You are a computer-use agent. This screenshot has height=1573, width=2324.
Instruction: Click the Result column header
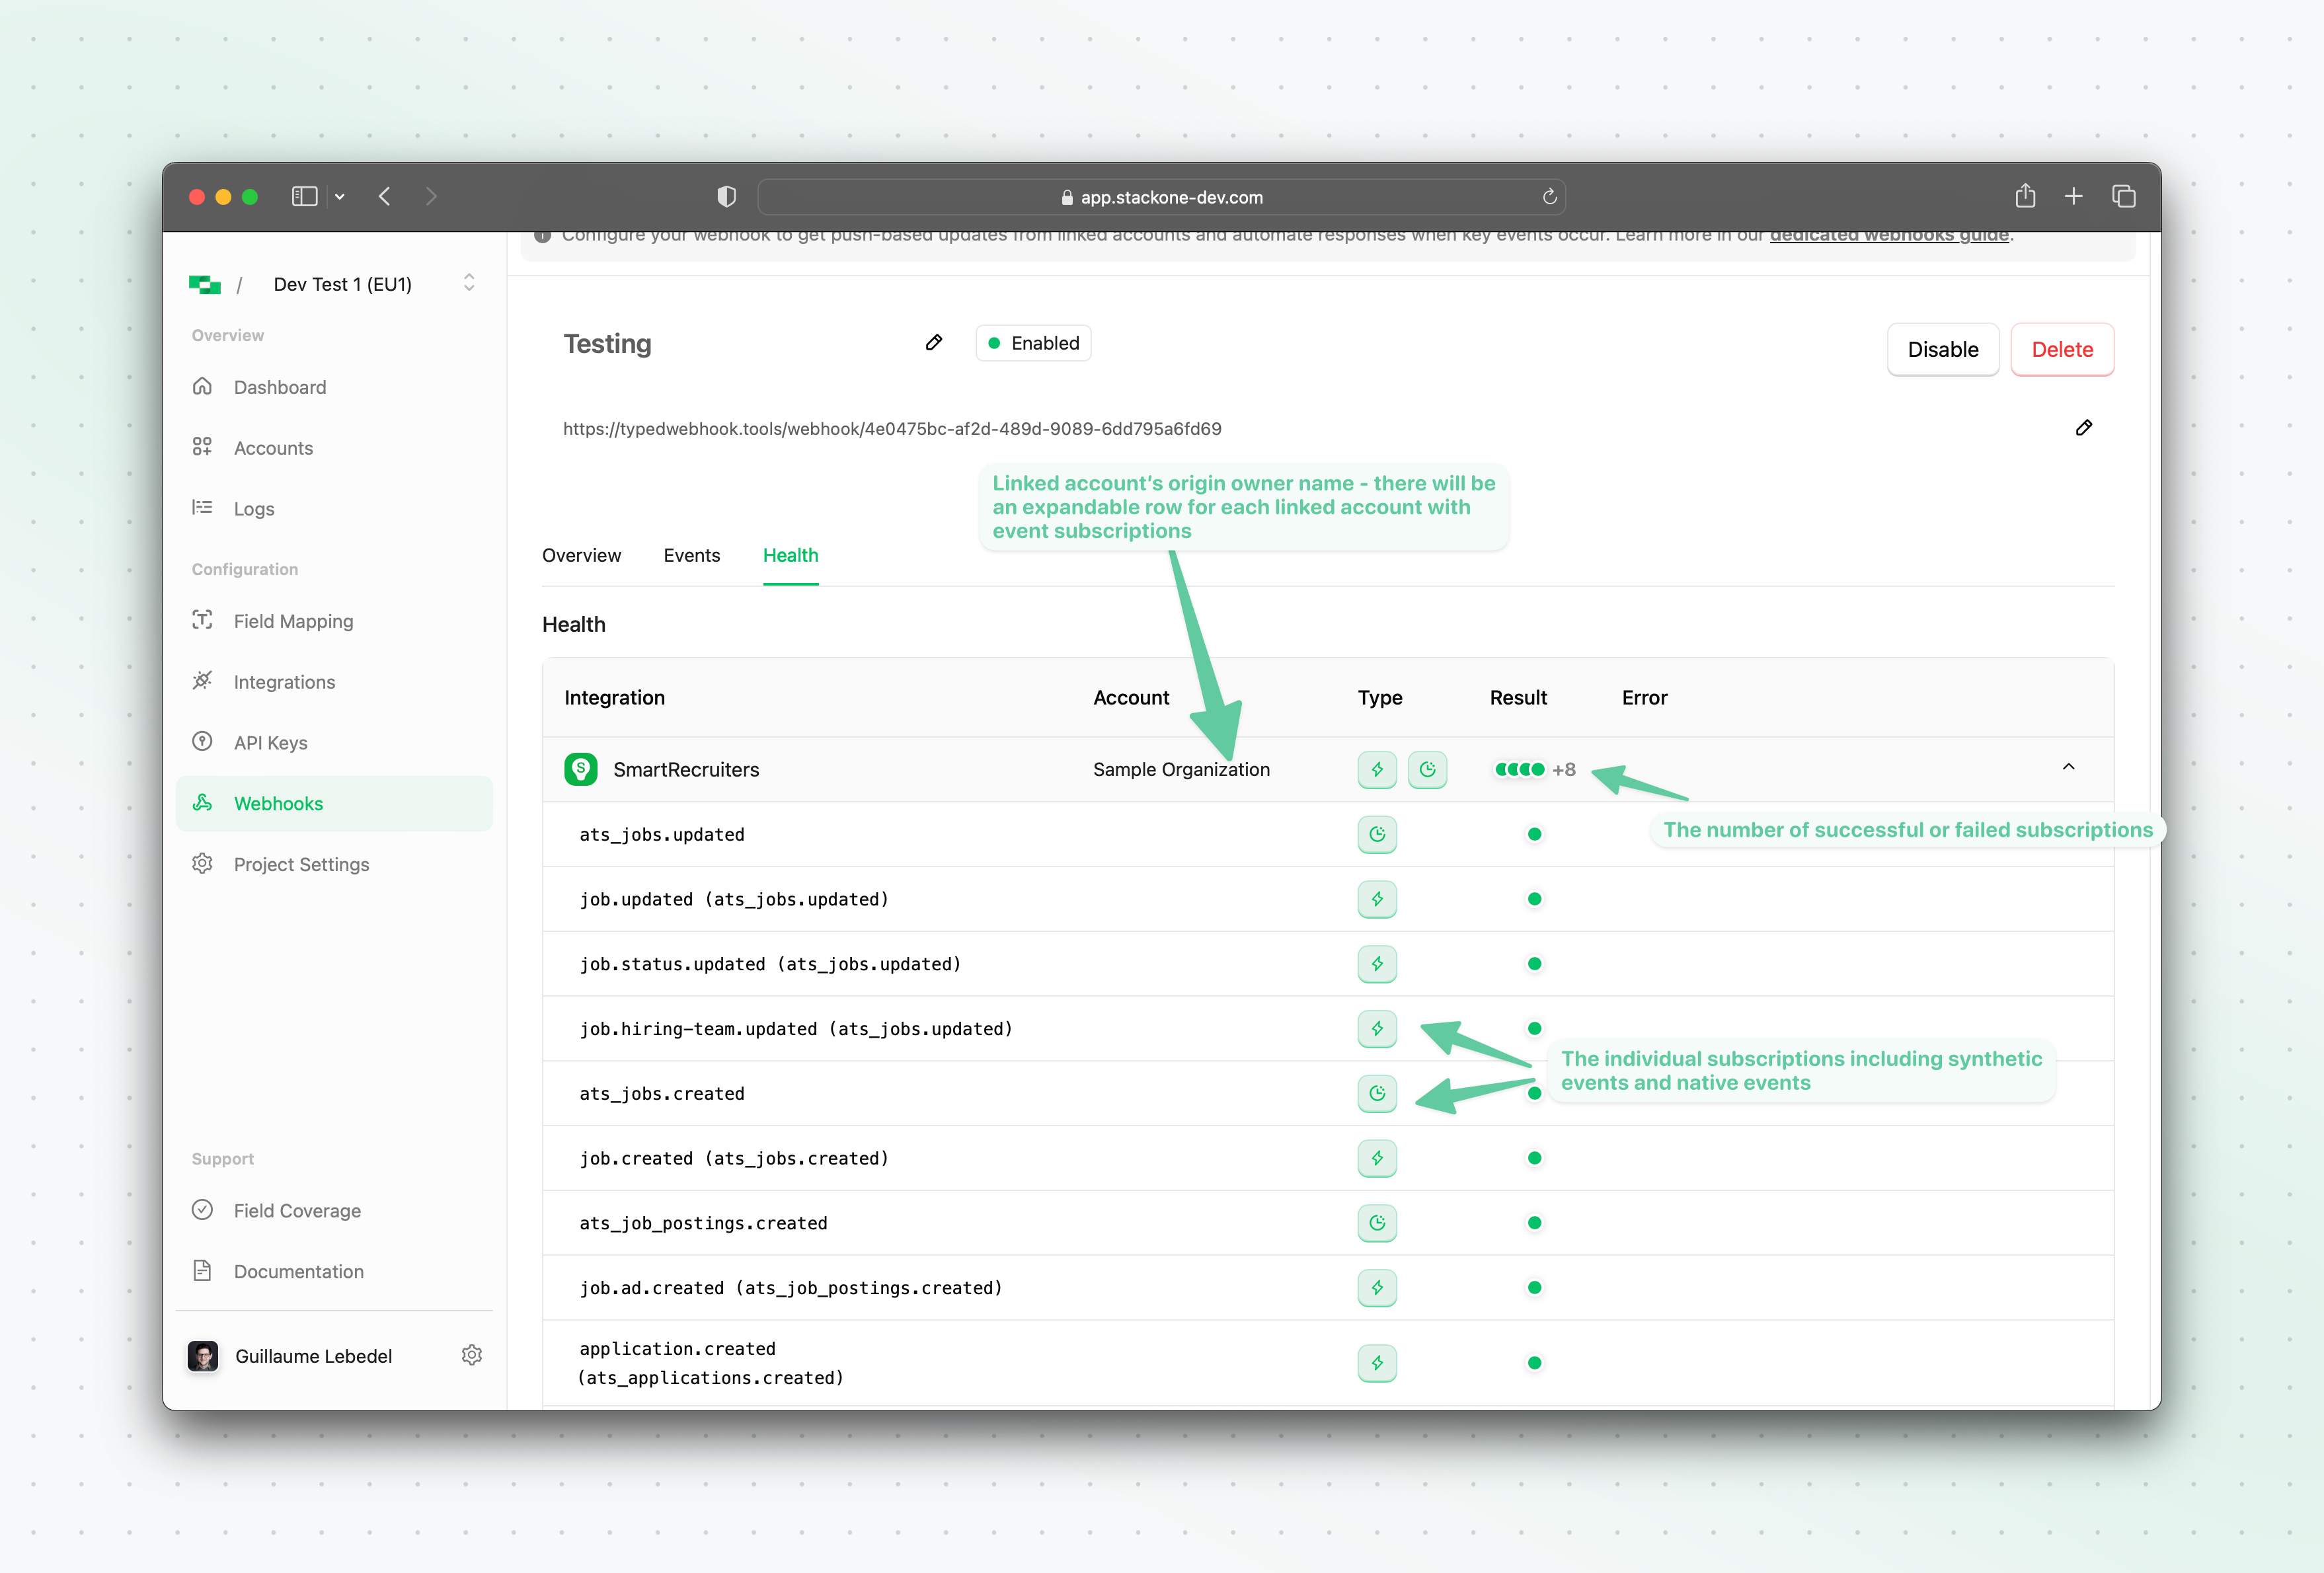click(x=1518, y=698)
